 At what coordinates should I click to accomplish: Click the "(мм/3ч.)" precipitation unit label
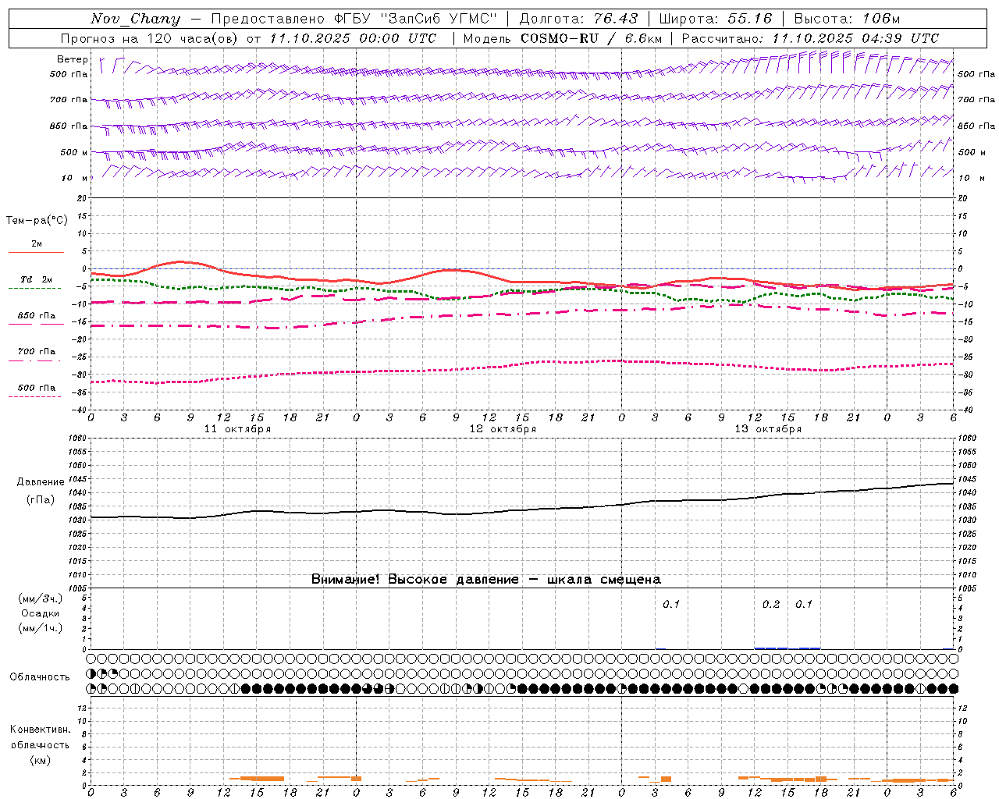tap(40, 598)
